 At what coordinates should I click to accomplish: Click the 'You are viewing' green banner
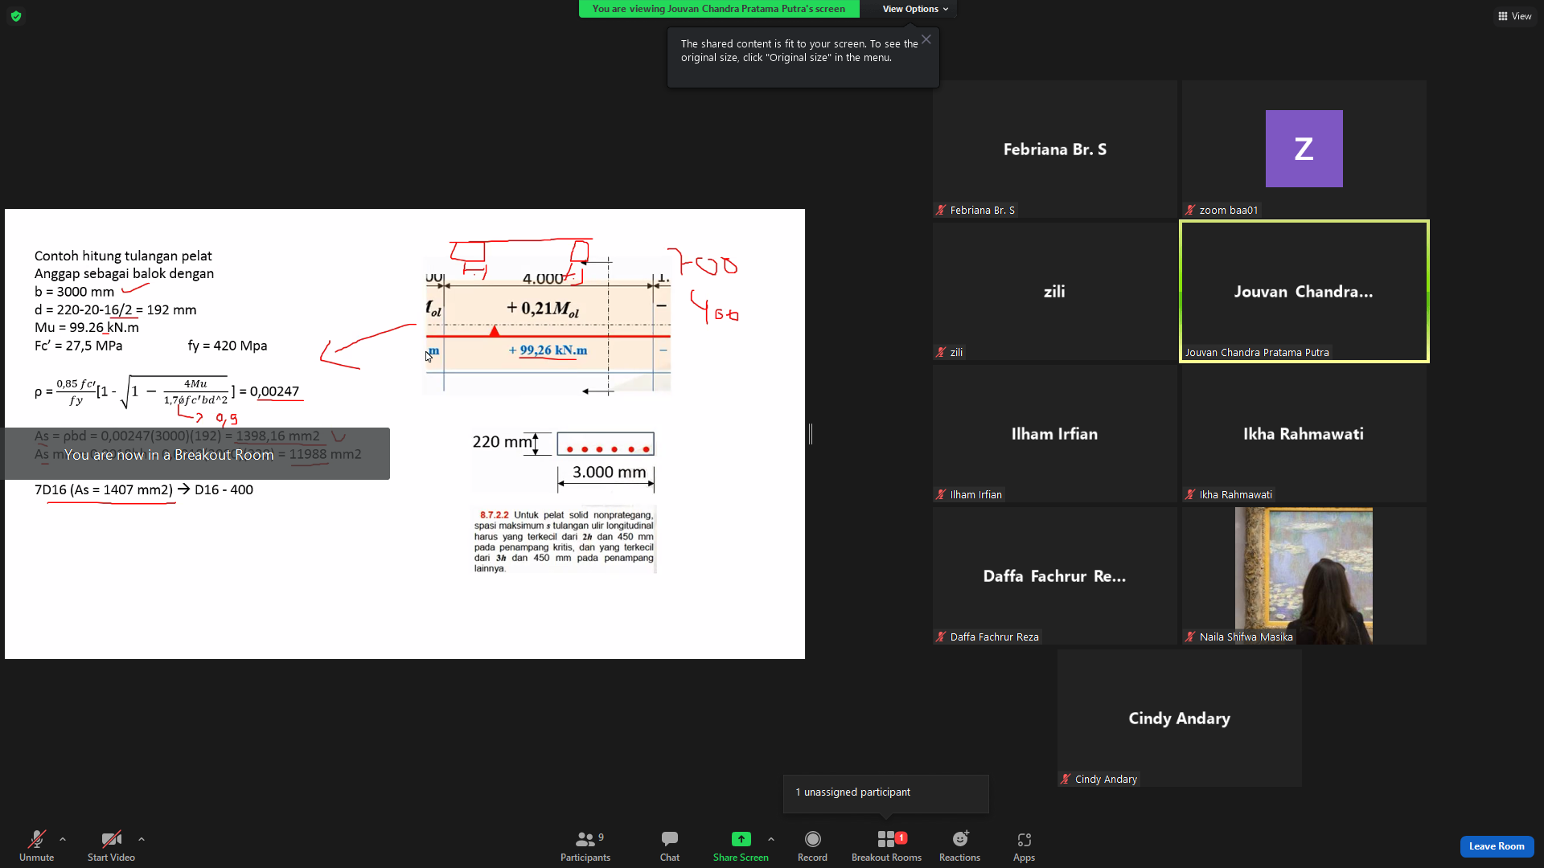[x=719, y=9]
